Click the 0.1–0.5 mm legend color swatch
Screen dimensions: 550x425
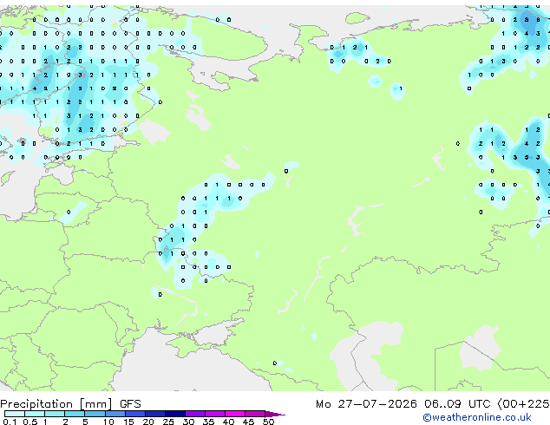coord(15,414)
